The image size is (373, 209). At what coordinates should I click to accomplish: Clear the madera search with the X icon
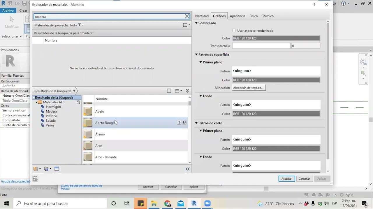187,17
